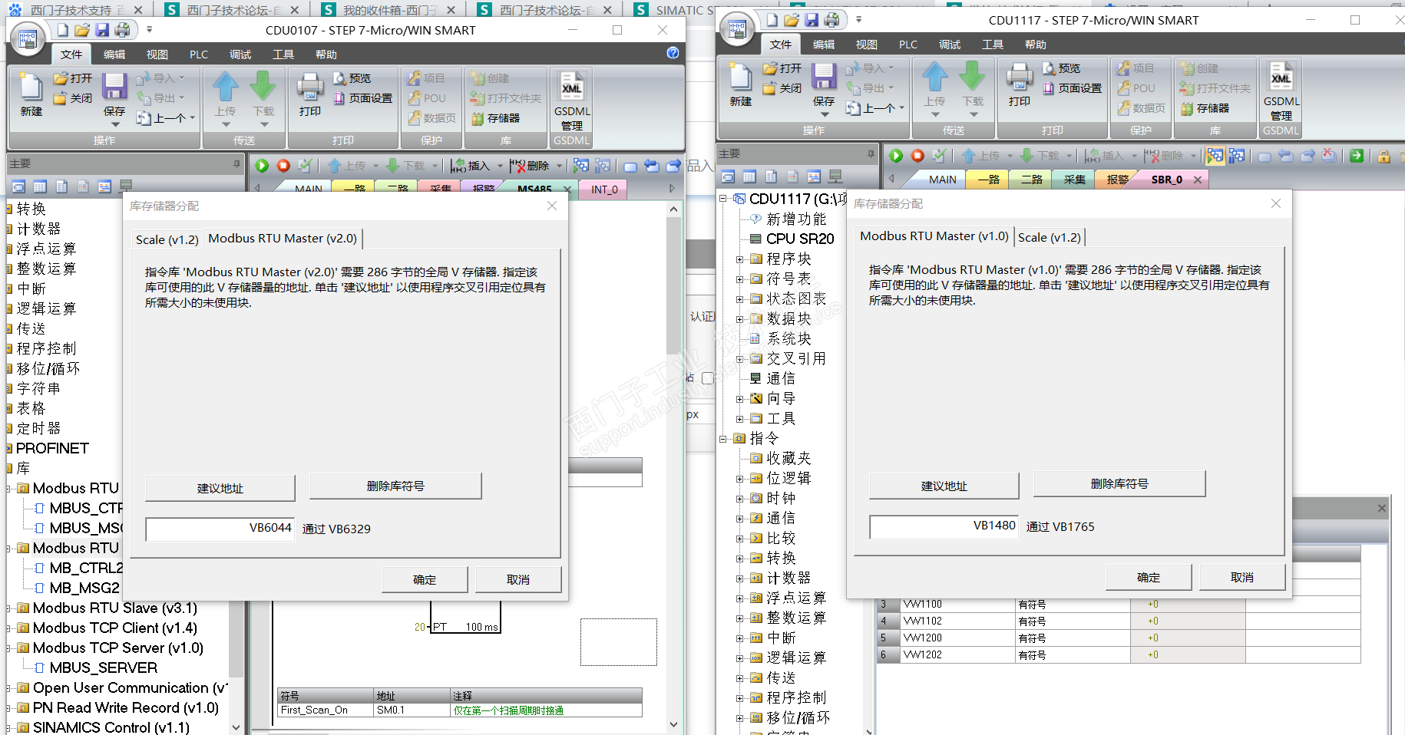Toggle the 主要 pane pin in CDU0107
1405x735 pixels.
pyautogui.click(x=236, y=163)
